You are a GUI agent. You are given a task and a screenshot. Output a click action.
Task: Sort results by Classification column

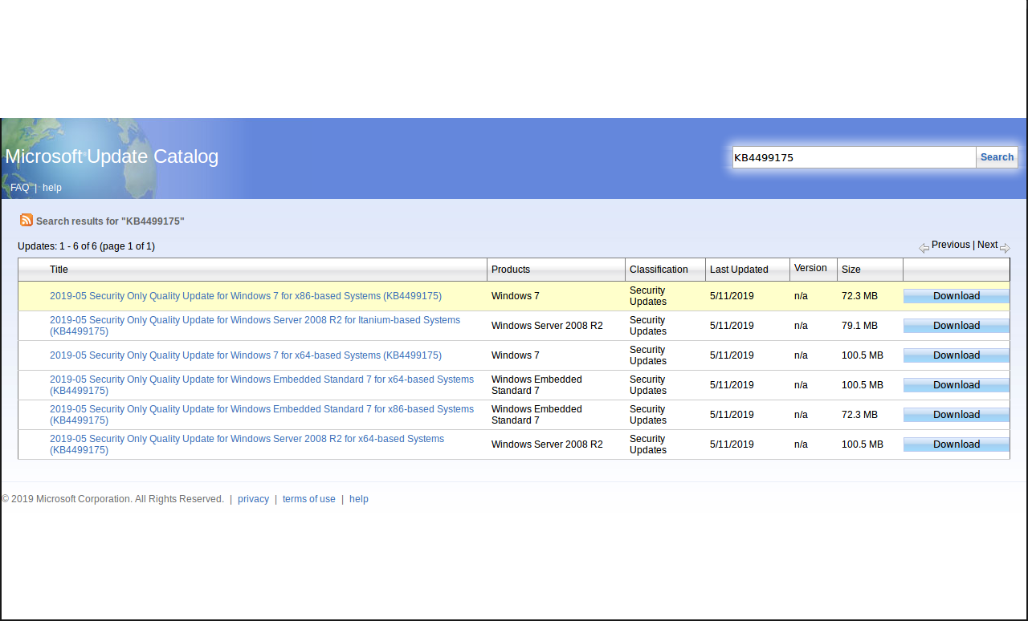(x=659, y=270)
